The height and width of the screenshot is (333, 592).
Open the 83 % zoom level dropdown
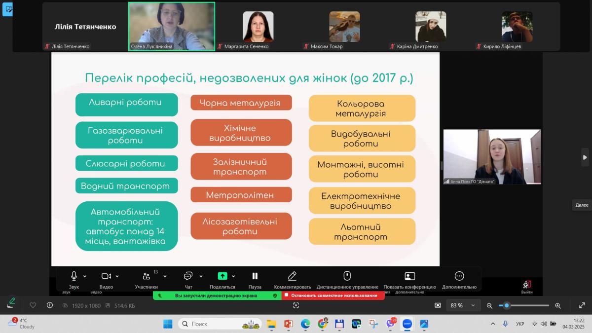point(463,305)
